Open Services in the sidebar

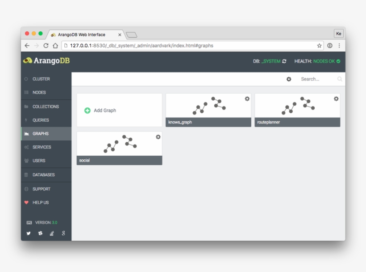pos(46,147)
